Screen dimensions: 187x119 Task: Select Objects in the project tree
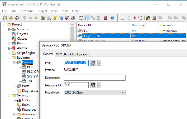pos(22,34)
